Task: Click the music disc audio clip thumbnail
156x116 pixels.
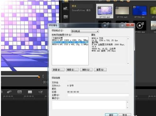Action: coord(140,25)
